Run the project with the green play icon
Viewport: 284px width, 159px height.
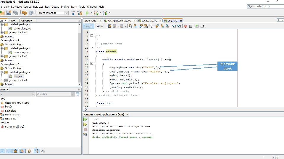(x=87, y=13)
